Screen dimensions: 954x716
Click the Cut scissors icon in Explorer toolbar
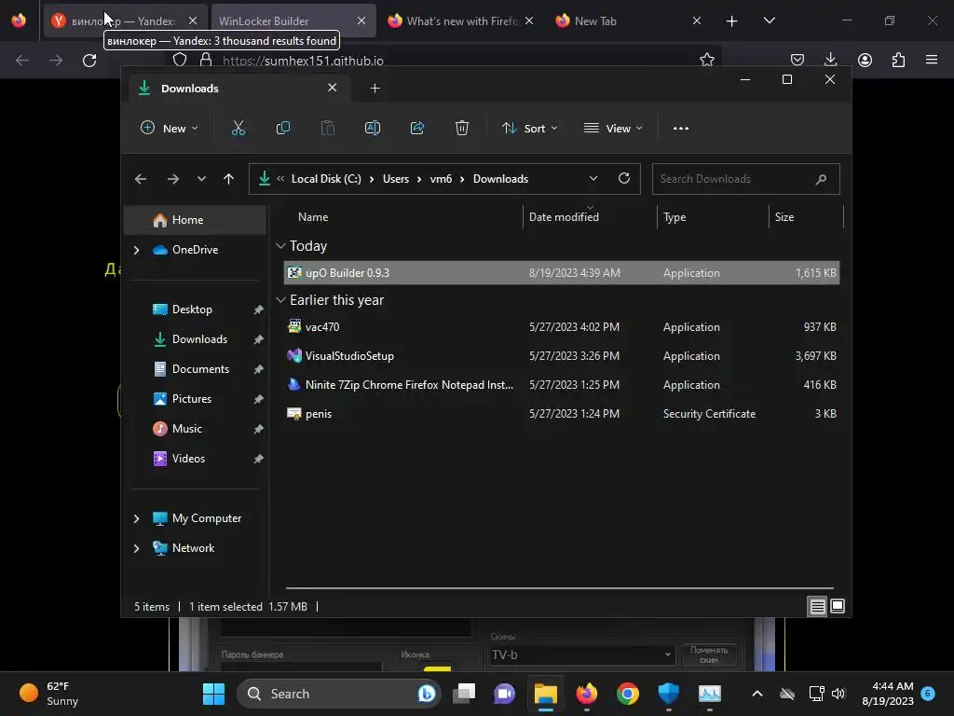pos(238,128)
